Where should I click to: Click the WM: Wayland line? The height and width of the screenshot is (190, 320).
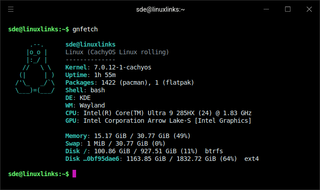click(85, 105)
